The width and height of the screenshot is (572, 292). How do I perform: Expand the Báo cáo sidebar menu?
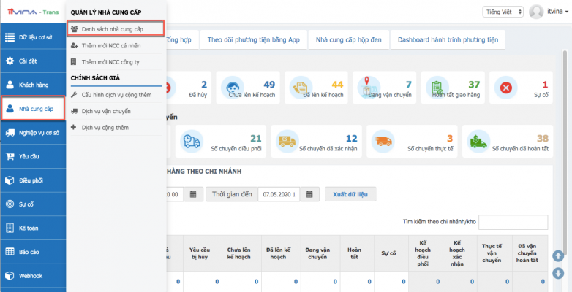32,252
